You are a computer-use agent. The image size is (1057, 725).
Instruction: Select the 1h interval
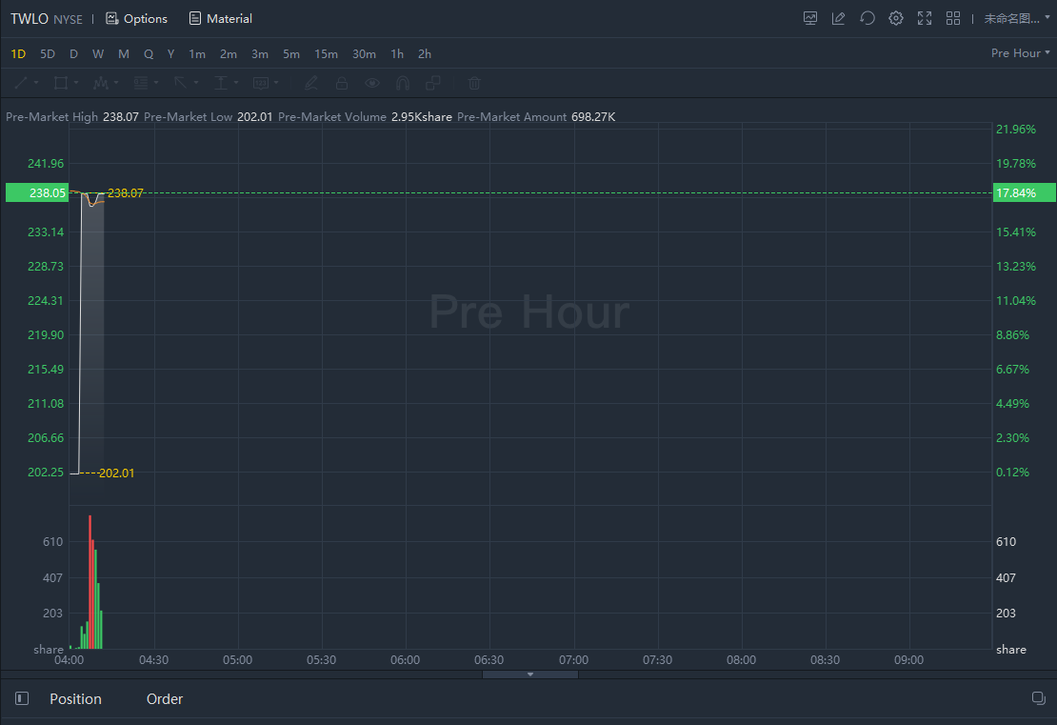click(397, 54)
